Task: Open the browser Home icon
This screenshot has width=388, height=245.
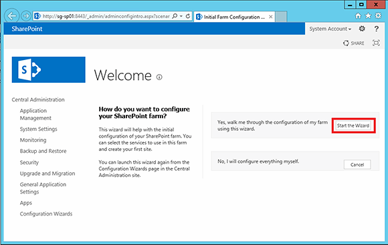Action: coord(358,16)
